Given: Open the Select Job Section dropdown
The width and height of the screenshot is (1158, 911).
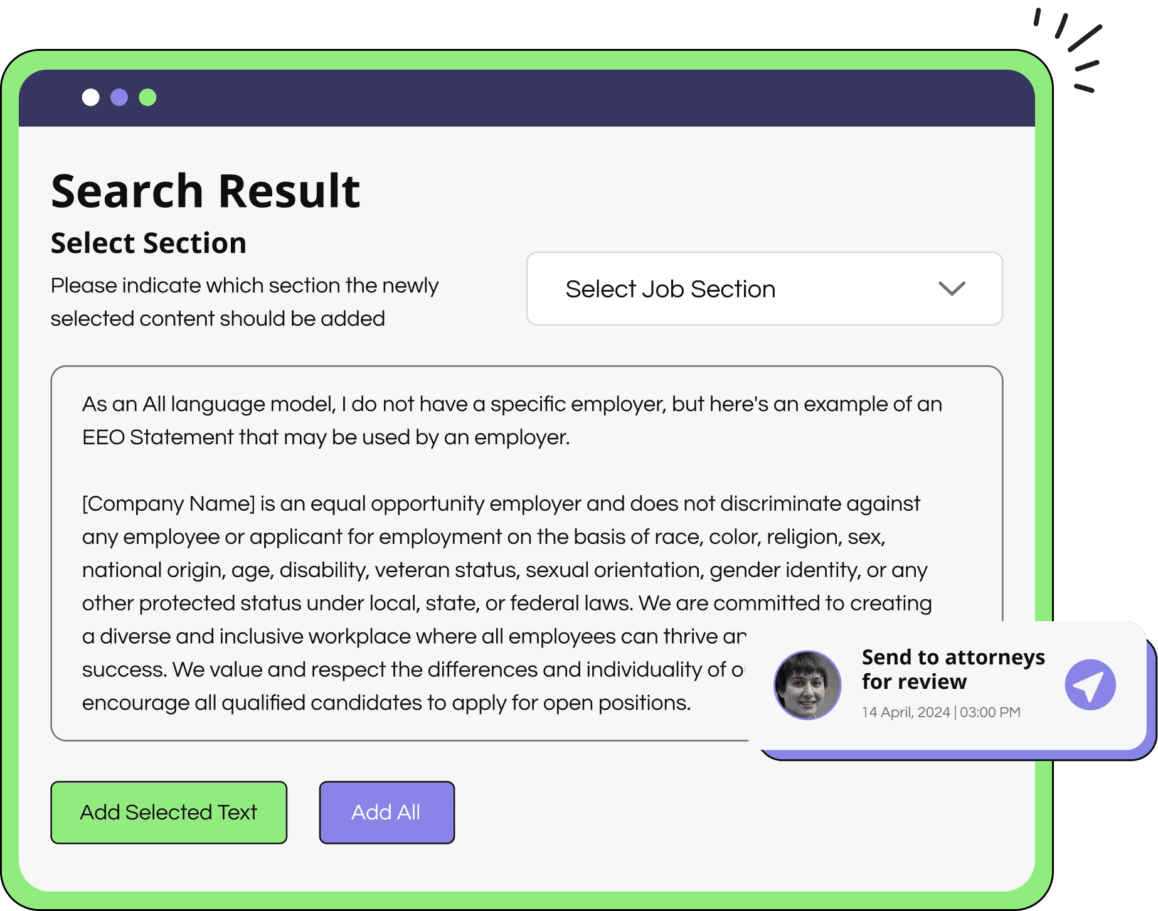Looking at the screenshot, I should (764, 289).
